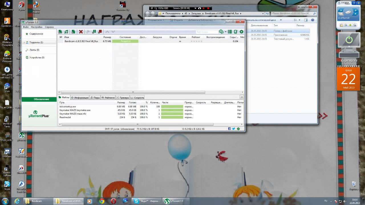The height and width of the screenshot is (205, 365).
Task: Open the Explorer view options dropdown arrow
Action: [299, 20]
